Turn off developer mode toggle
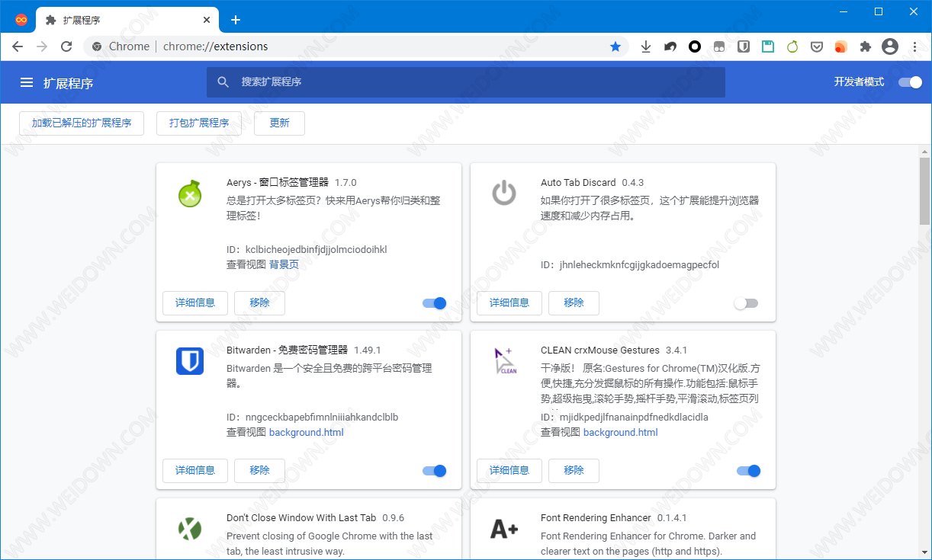This screenshot has height=560, width=932. [x=910, y=82]
